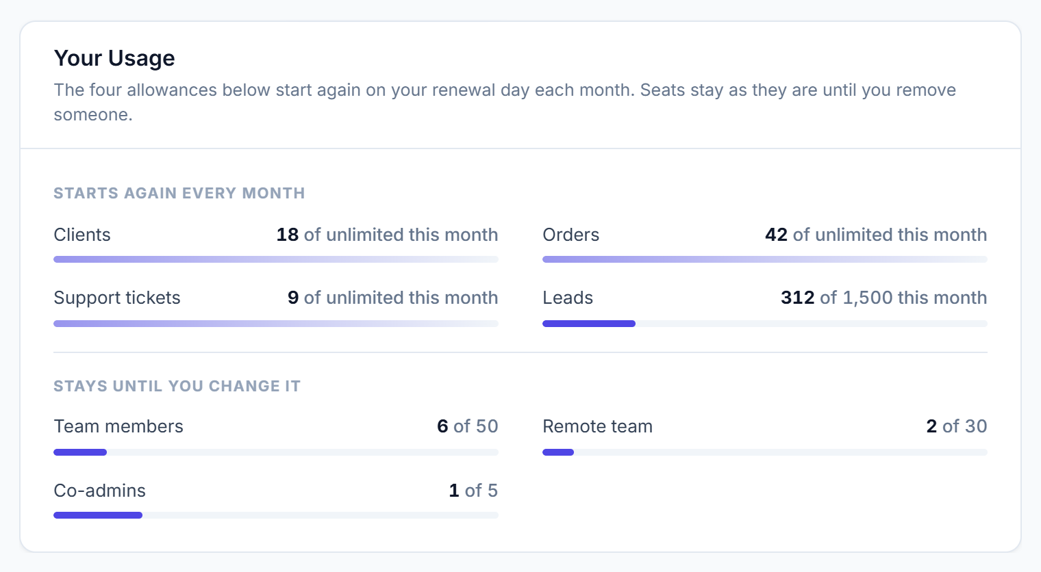
Task: Click the Clients usage progress bar
Action: tap(276, 259)
